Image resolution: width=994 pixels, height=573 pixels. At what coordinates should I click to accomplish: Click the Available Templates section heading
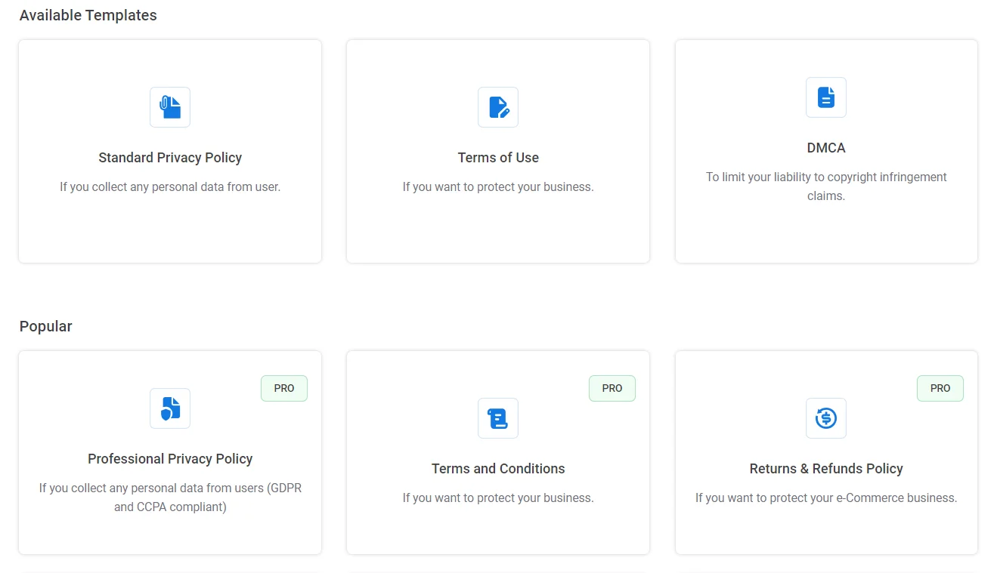click(x=88, y=14)
